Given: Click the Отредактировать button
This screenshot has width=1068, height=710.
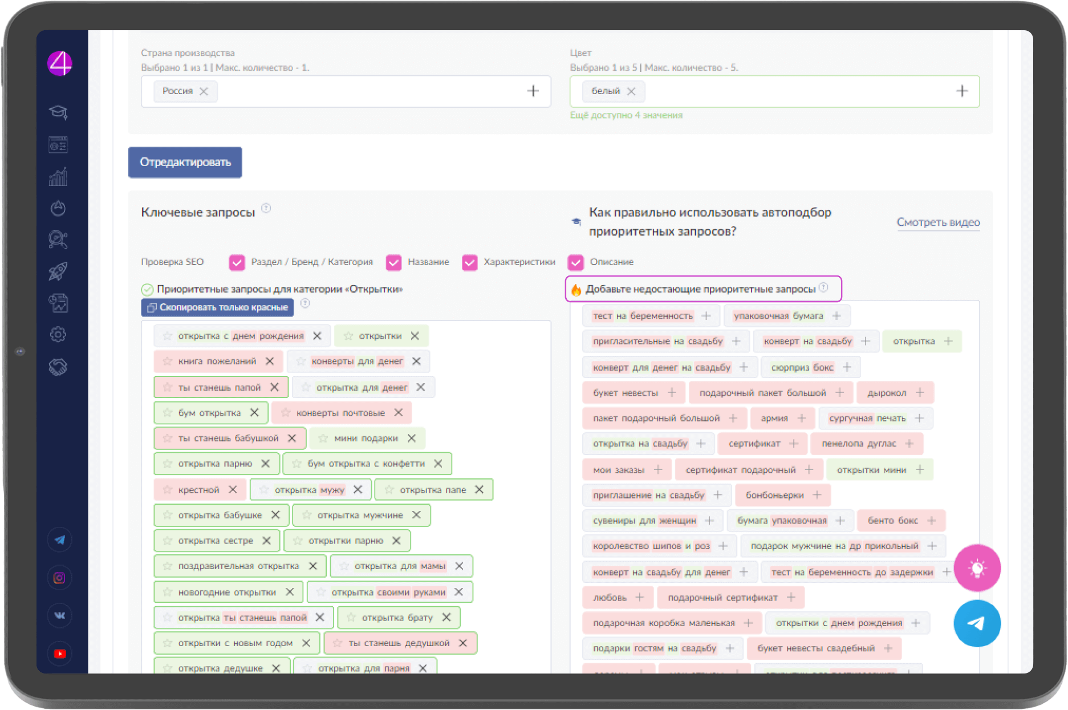Looking at the screenshot, I should click(185, 163).
